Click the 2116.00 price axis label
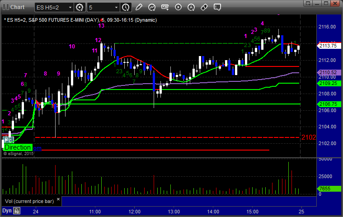The image size is (343, 217). pyautogui.click(x=327, y=27)
